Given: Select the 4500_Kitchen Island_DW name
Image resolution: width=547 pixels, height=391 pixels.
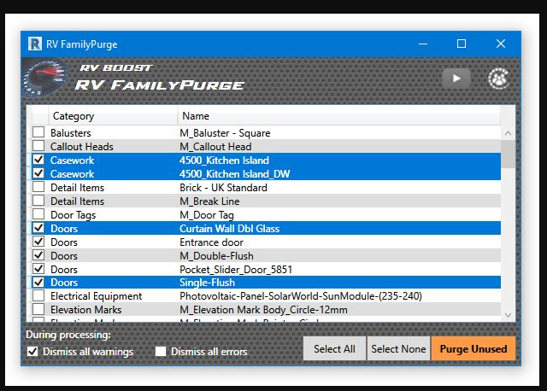Looking at the screenshot, I should click(x=235, y=174).
